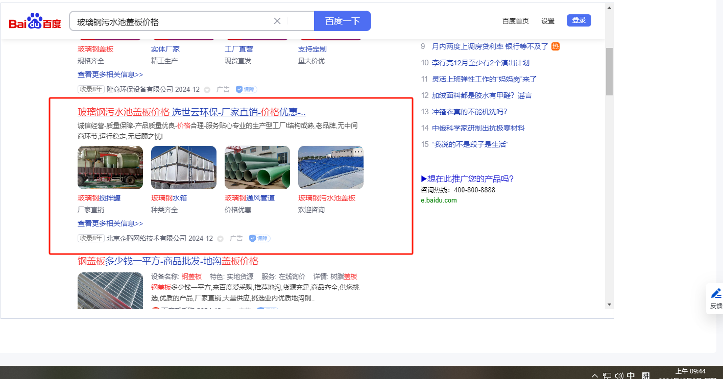Viewport: 723px width, 379px height.
Task: Open the 钢盖板 steel grating thumbnail
Action: point(110,291)
